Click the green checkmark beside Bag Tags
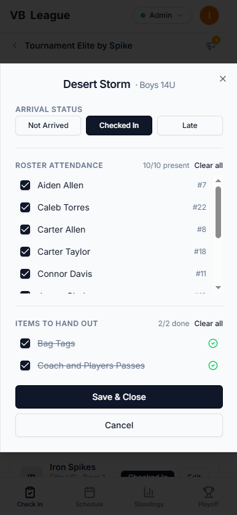Screen dimensions: 237x515 click(x=213, y=343)
